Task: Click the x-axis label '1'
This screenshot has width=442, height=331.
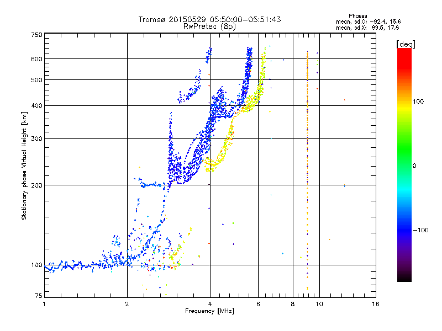Action: click(44, 304)
